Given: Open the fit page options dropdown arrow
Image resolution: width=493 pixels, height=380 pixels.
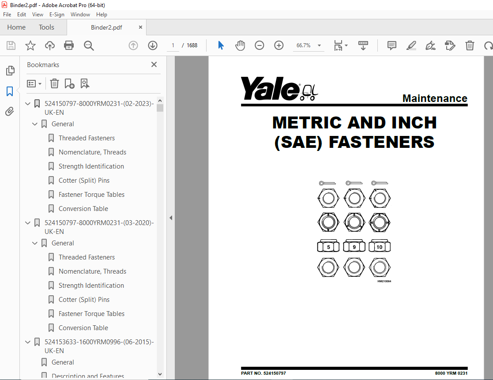Looking at the screenshot, I should click(x=346, y=45).
